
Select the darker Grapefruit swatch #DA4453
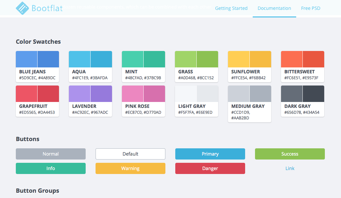click(x=48, y=94)
